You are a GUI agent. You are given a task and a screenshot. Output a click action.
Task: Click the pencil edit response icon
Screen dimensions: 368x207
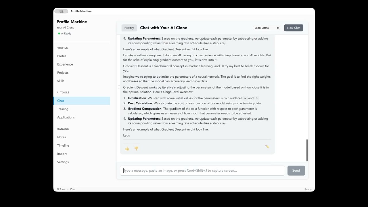click(x=267, y=147)
